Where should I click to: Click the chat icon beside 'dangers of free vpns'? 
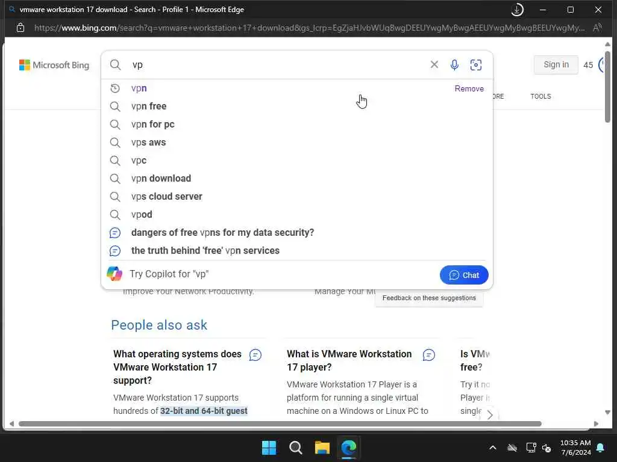pyautogui.click(x=115, y=233)
